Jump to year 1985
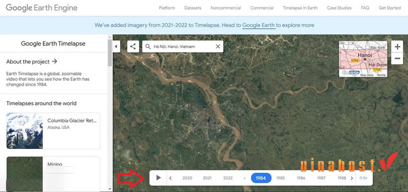 tap(280, 178)
